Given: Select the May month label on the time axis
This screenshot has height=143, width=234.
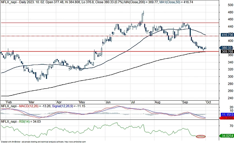Looking at the screenshot, I should (82, 102).
